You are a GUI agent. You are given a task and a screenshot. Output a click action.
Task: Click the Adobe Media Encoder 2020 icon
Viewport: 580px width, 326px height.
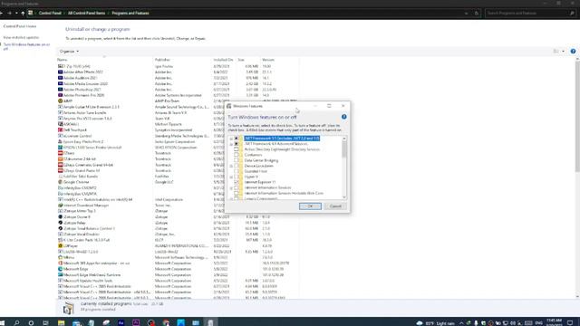pos(61,83)
